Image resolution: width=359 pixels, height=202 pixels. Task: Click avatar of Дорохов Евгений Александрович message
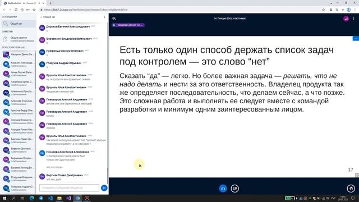point(42,28)
